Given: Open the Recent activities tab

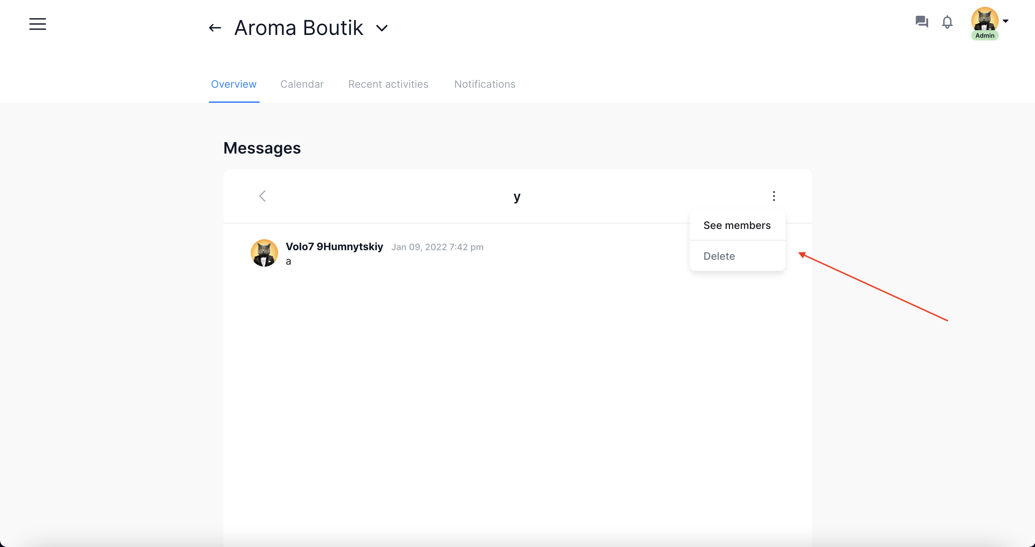Looking at the screenshot, I should [x=388, y=84].
